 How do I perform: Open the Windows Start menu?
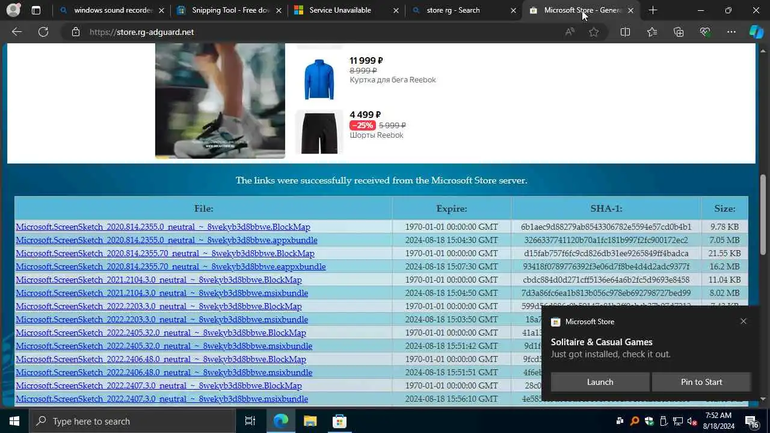[14, 421]
